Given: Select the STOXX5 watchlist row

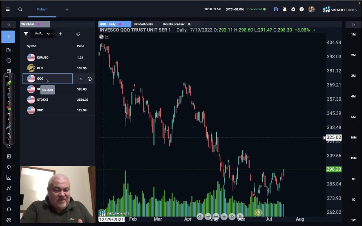Looking at the screenshot, I should 59,100.
